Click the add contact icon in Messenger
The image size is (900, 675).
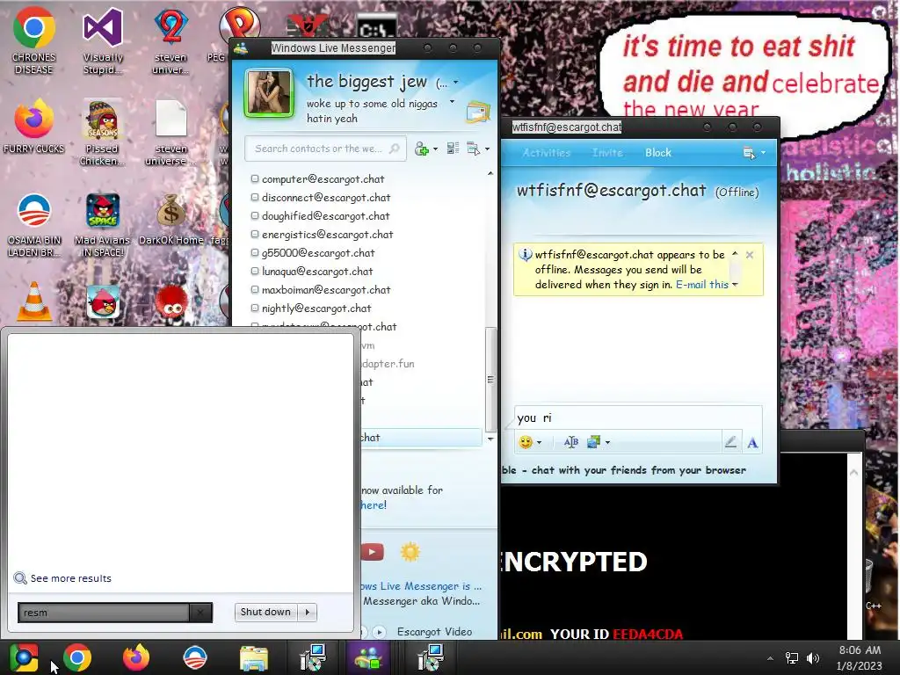(x=421, y=149)
